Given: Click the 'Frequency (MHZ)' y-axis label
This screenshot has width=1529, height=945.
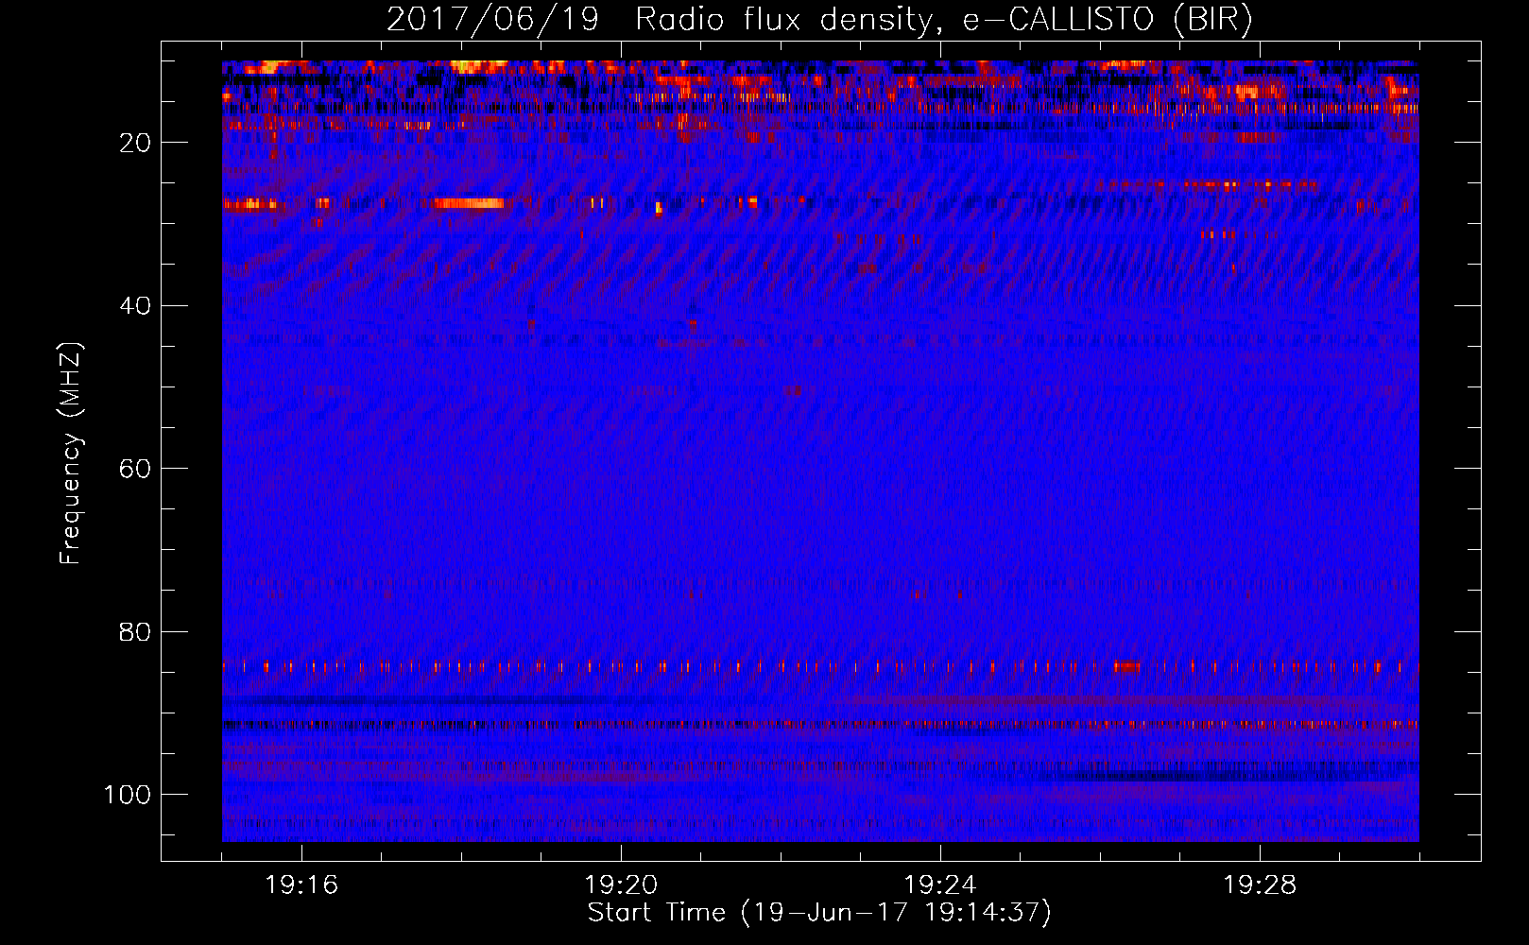Looking at the screenshot, I should [x=71, y=454].
